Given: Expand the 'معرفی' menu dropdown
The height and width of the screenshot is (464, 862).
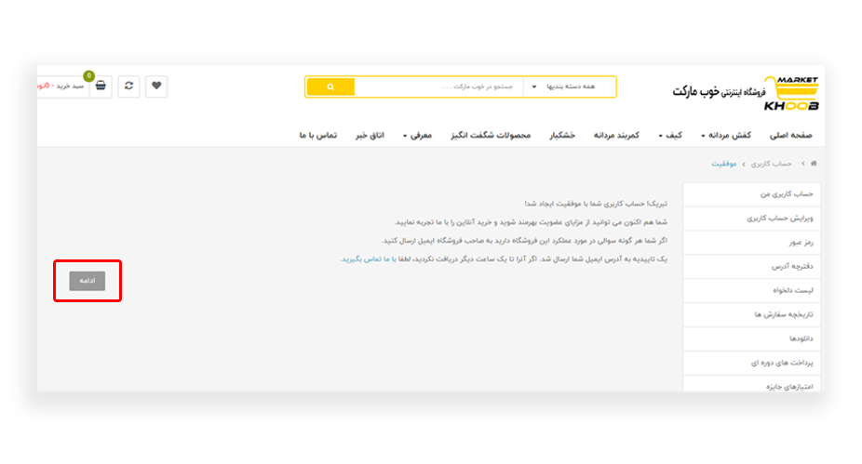Looking at the screenshot, I should (416, 136).
